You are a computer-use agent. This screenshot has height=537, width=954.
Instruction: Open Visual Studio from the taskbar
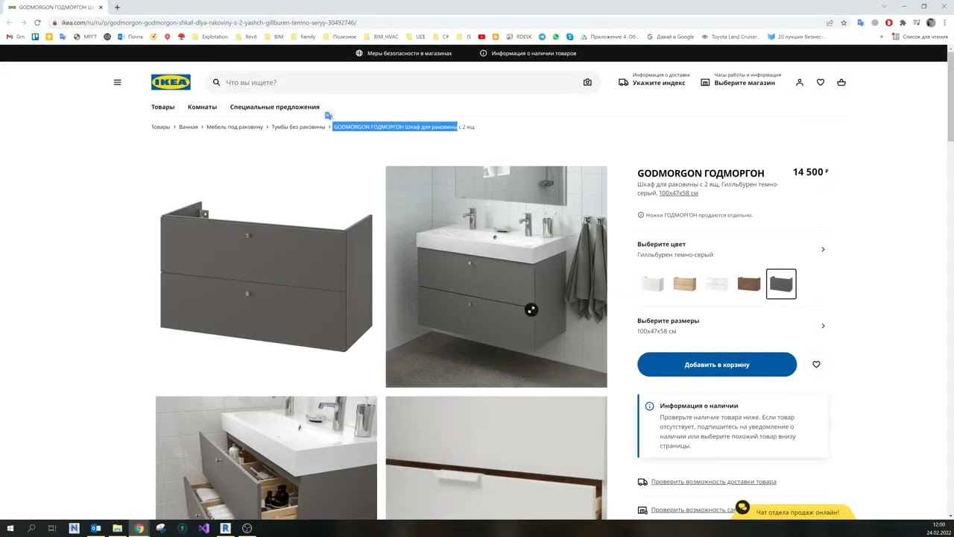pos(203,528)
